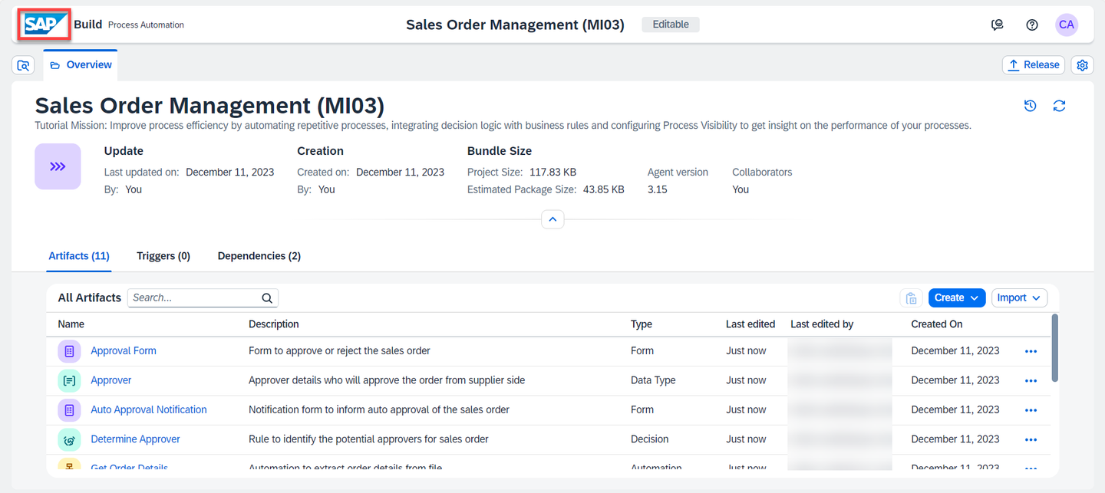Open the Approval Form artifact link
Image resolution: width=1105 pixels, height=493 pixels.
coord(124,351)
